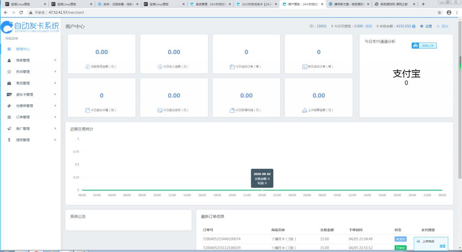Expand the 提现管理 submenu arrow

pos(55,140)
